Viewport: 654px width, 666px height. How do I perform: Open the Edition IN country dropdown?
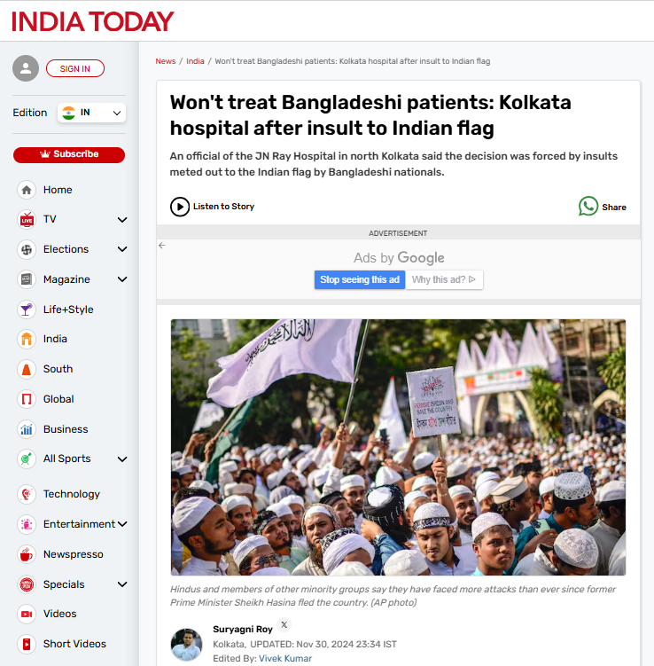click(x=91, y=113)
